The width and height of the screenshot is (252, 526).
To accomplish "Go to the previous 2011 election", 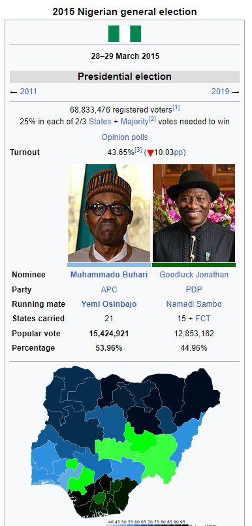I will 29,91.
